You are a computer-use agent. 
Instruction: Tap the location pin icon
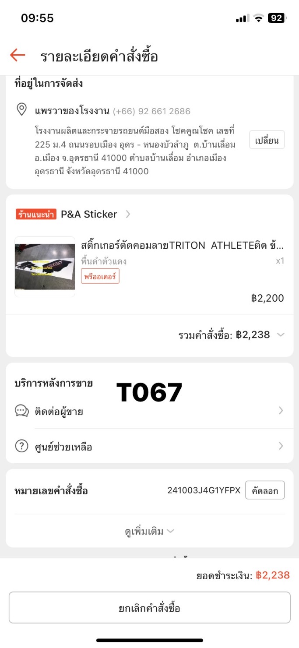[21, 109]
